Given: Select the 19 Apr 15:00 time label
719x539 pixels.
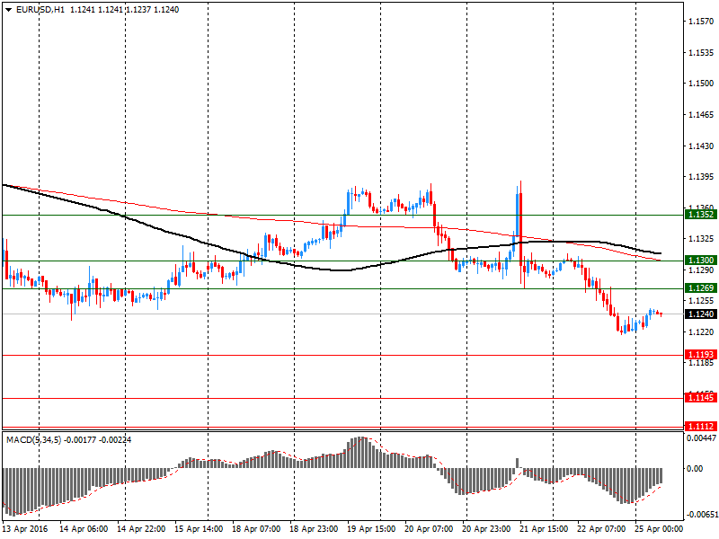Looking at the screenshot, I should (x=371, y=529).
